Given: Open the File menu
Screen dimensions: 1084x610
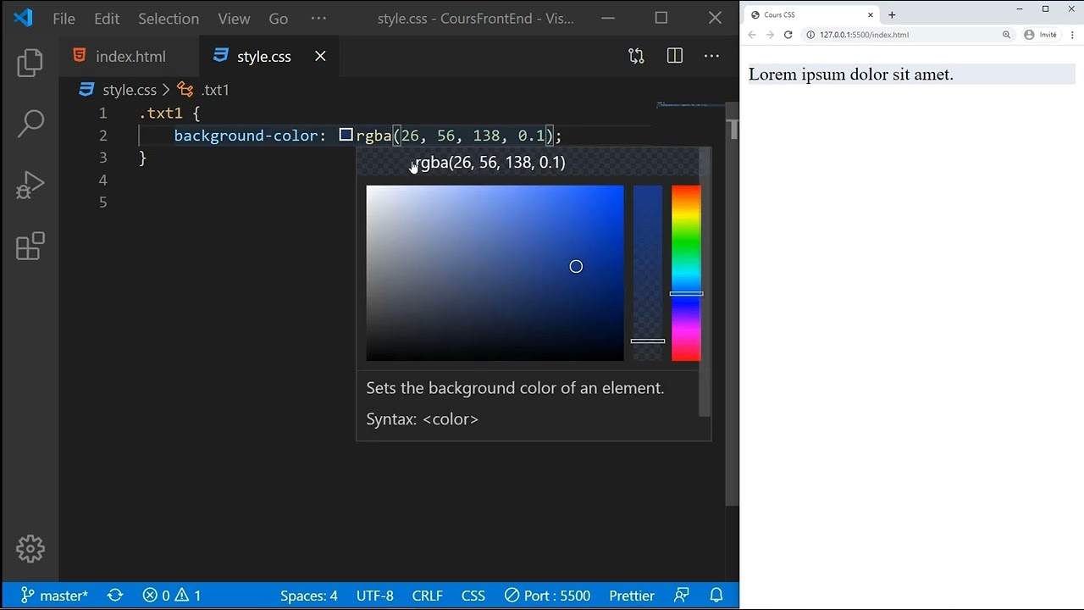Looking at the screenshot, I should click(64, 19).
